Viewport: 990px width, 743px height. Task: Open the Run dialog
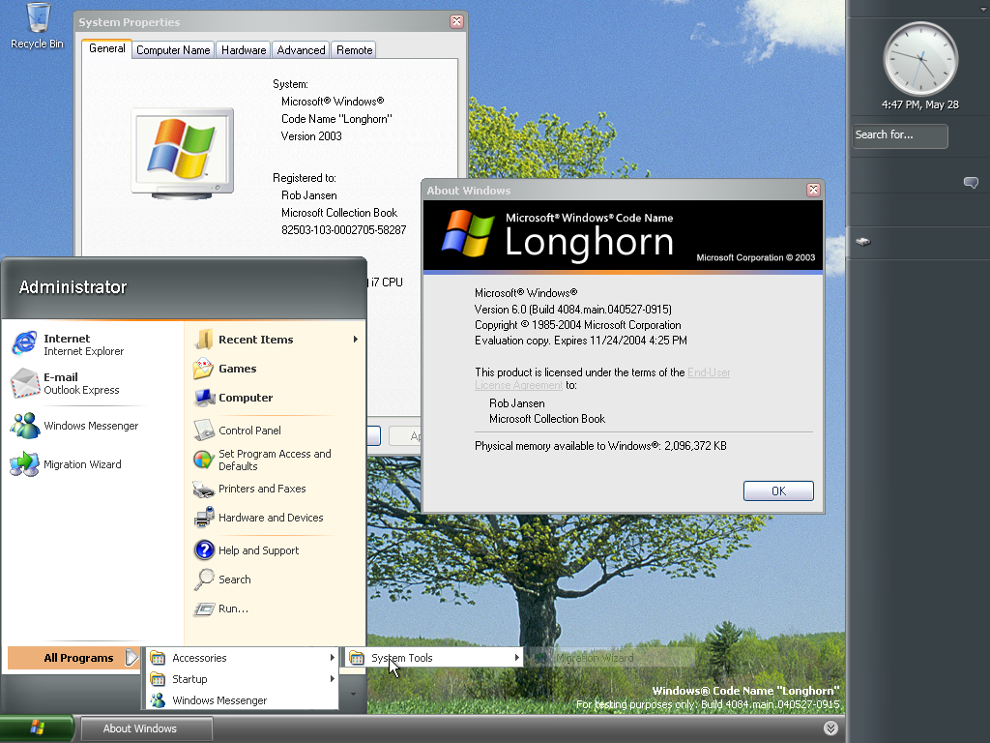[x=230, y=609]
